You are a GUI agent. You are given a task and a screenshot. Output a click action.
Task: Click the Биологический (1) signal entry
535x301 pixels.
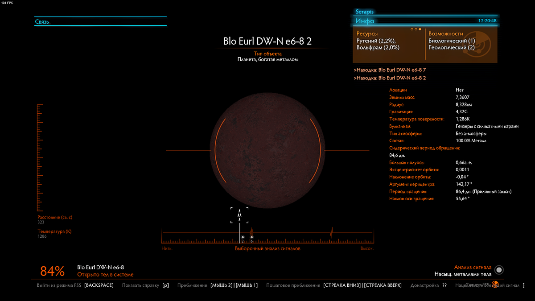452,41
